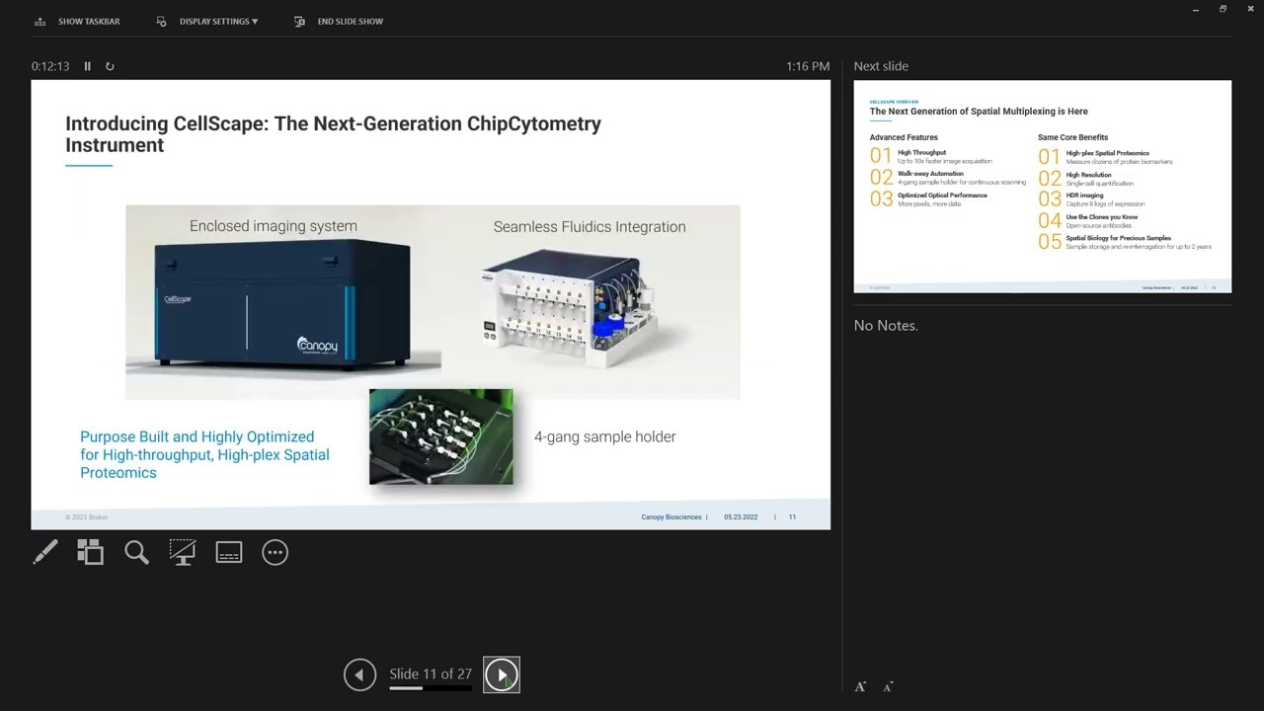Click the Display Settings icon

point(162,21)
